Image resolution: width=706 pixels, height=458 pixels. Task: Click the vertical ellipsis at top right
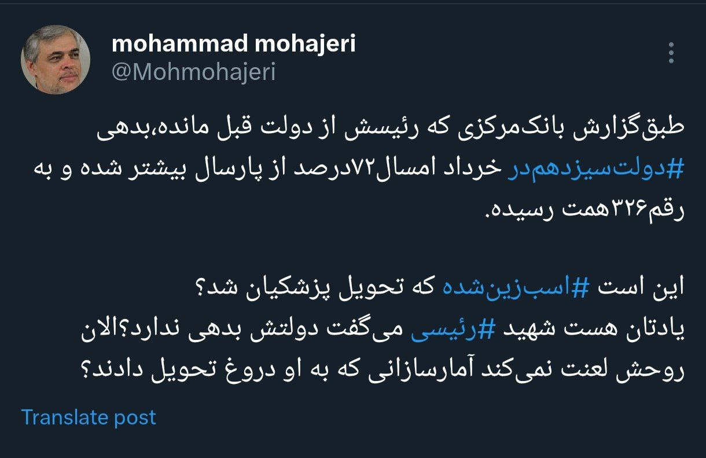672,52
